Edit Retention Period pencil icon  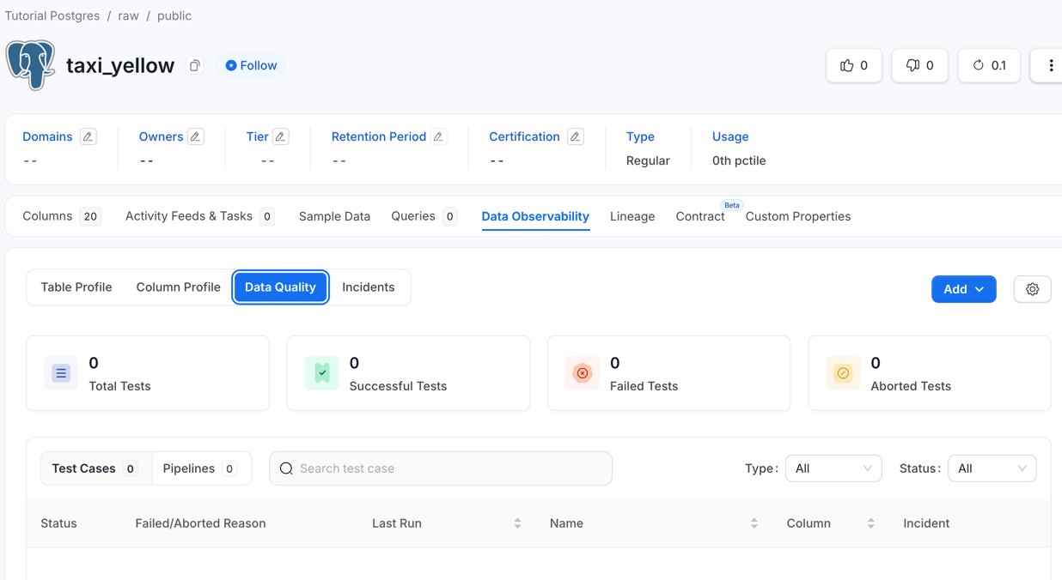tap(439, 136)
